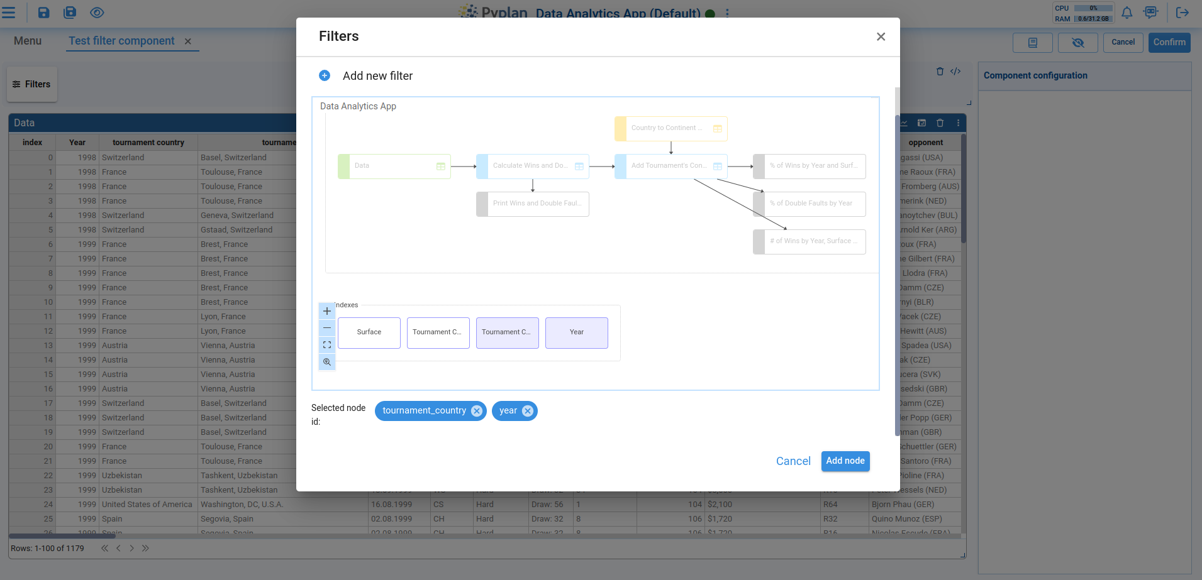Click Cancel link in Filters dialog
The width and height of the screenshot is (1202, 580).
(793, 461)
